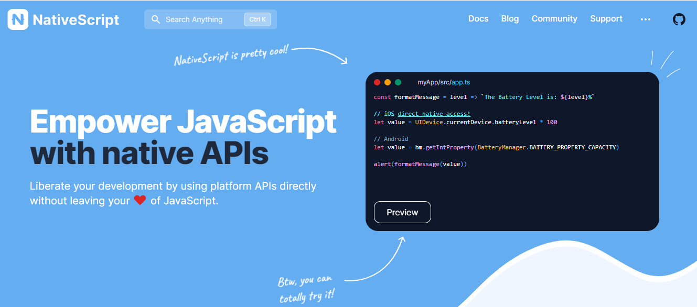The height and width of the screenshot is (307, 697).
Task: Click the NativeScript brand name link
Action: pos(76,20)
